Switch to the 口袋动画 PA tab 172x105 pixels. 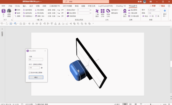[55, 6]
